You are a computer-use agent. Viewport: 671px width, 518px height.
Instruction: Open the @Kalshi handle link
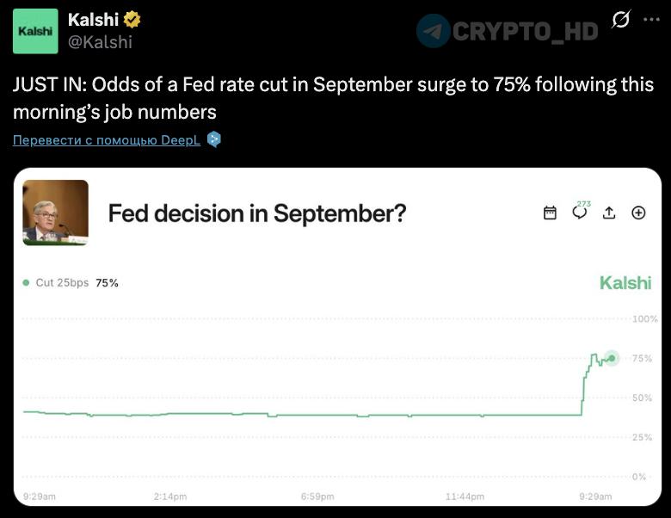pos(100,42)
